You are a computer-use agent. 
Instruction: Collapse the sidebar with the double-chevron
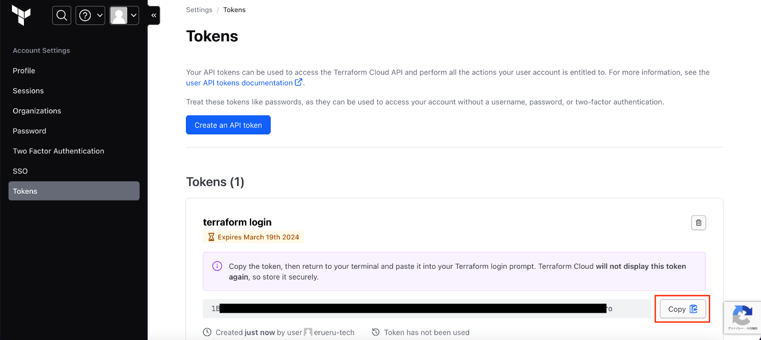pyautogui.click(x=154, y=15)
